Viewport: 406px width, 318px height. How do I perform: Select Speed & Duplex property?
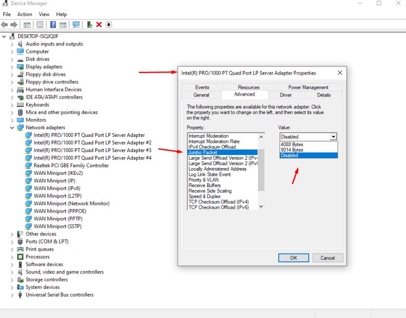click(223, 196)
